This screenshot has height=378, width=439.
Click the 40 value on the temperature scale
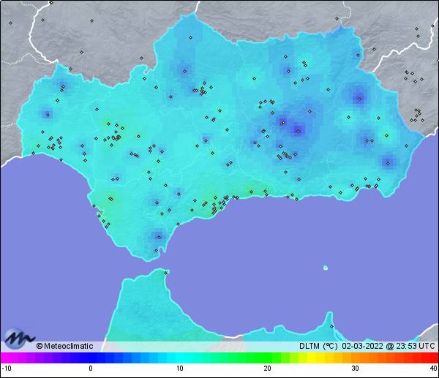[434, 368]
